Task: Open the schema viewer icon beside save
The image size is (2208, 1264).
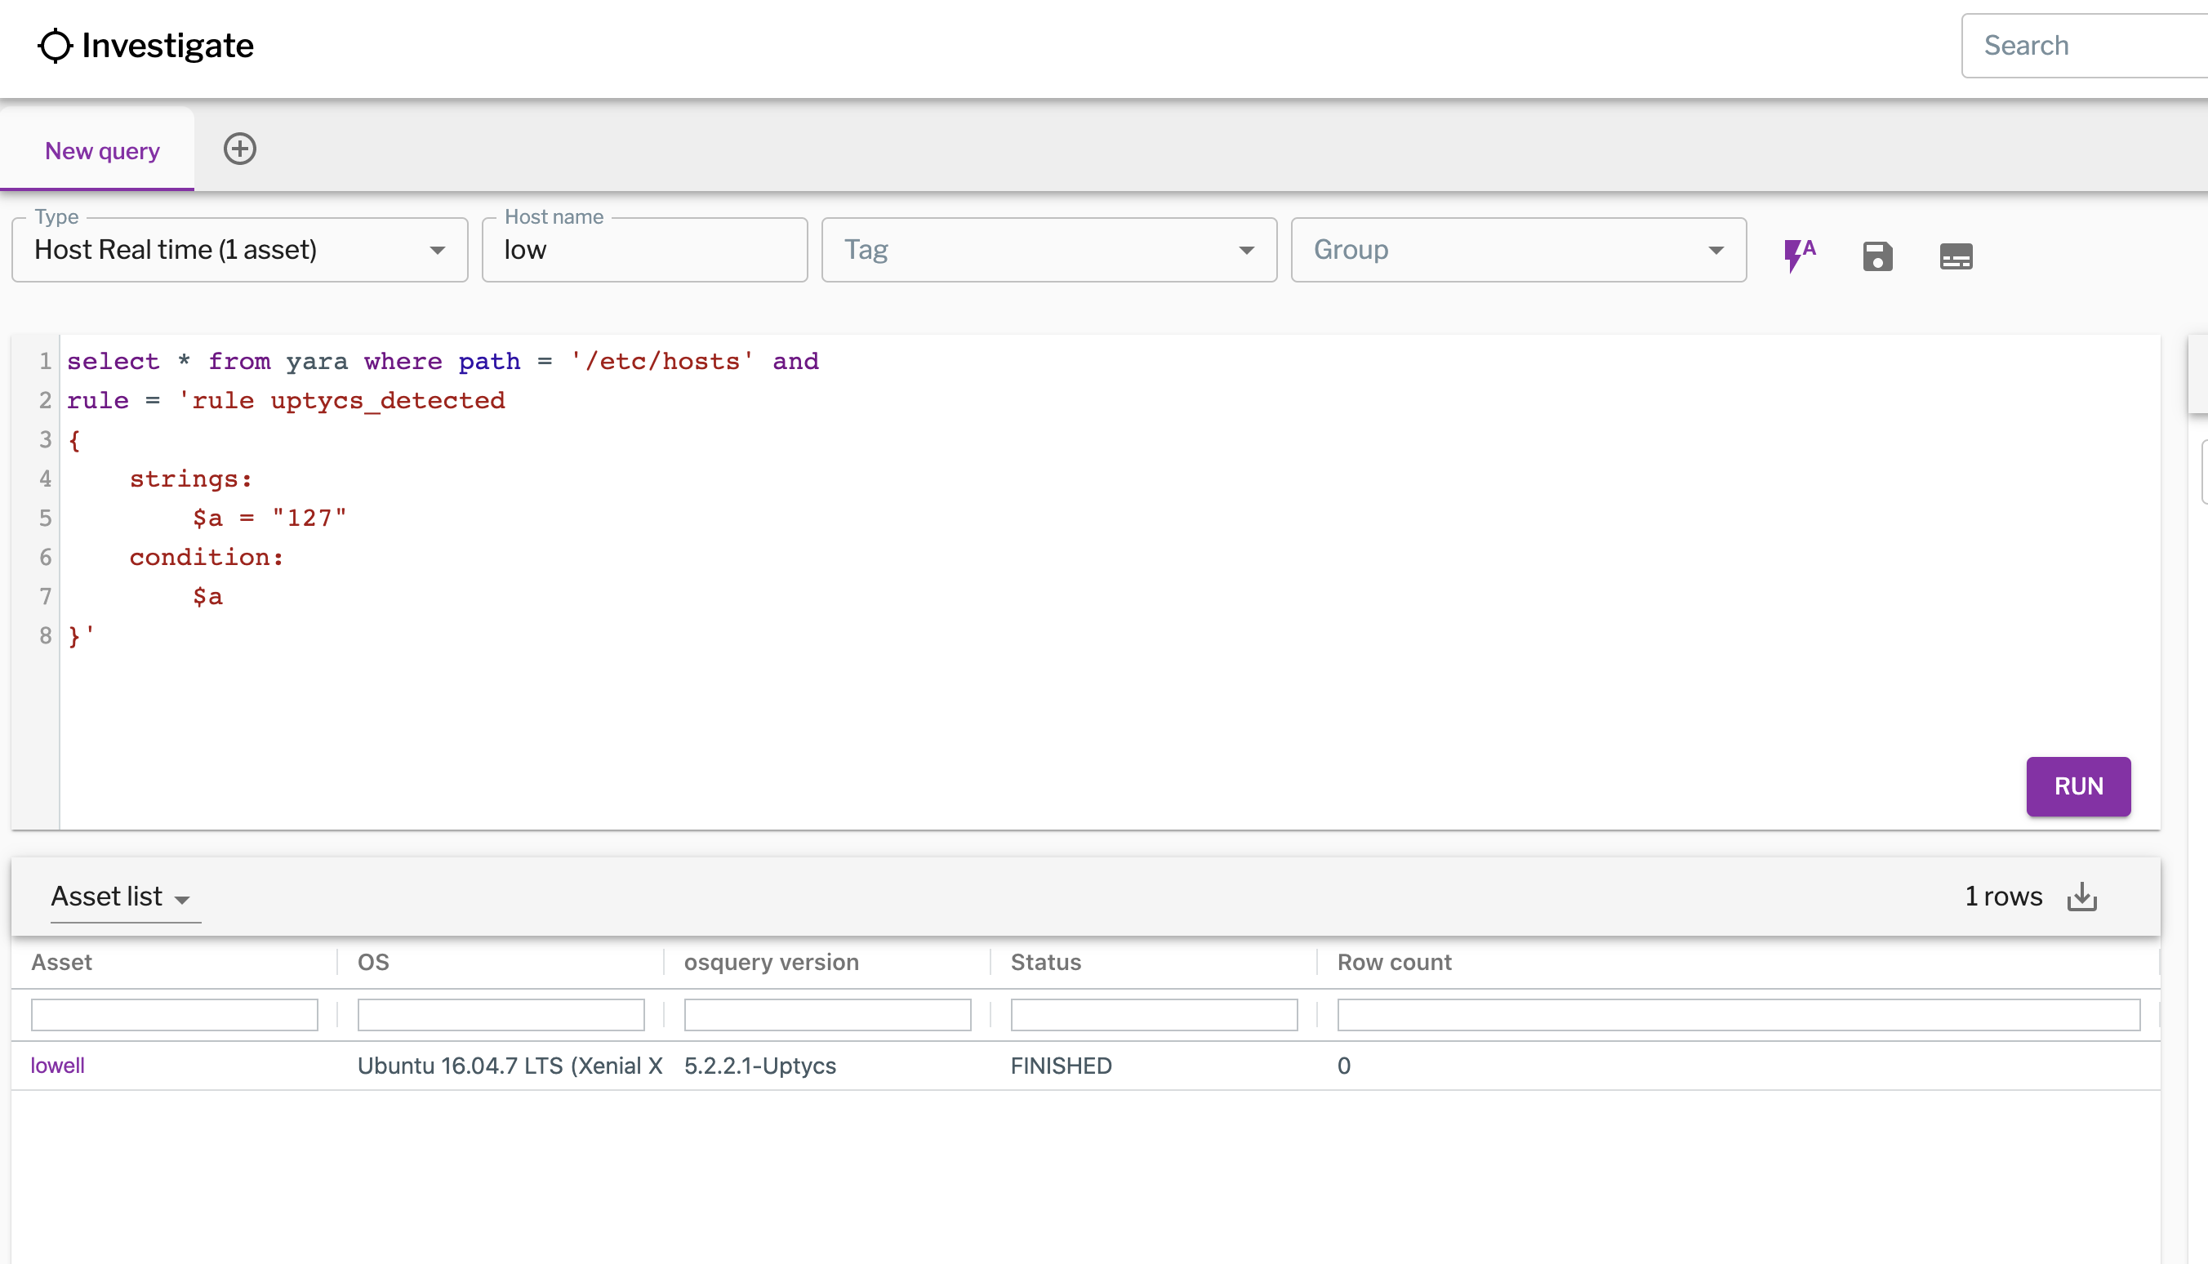Action: (x=1957, y=256)
